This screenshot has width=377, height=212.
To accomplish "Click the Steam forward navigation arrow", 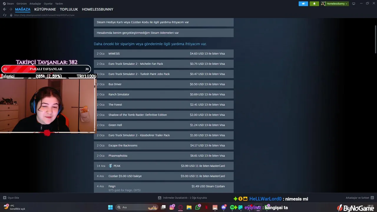I will pos(11,9).
